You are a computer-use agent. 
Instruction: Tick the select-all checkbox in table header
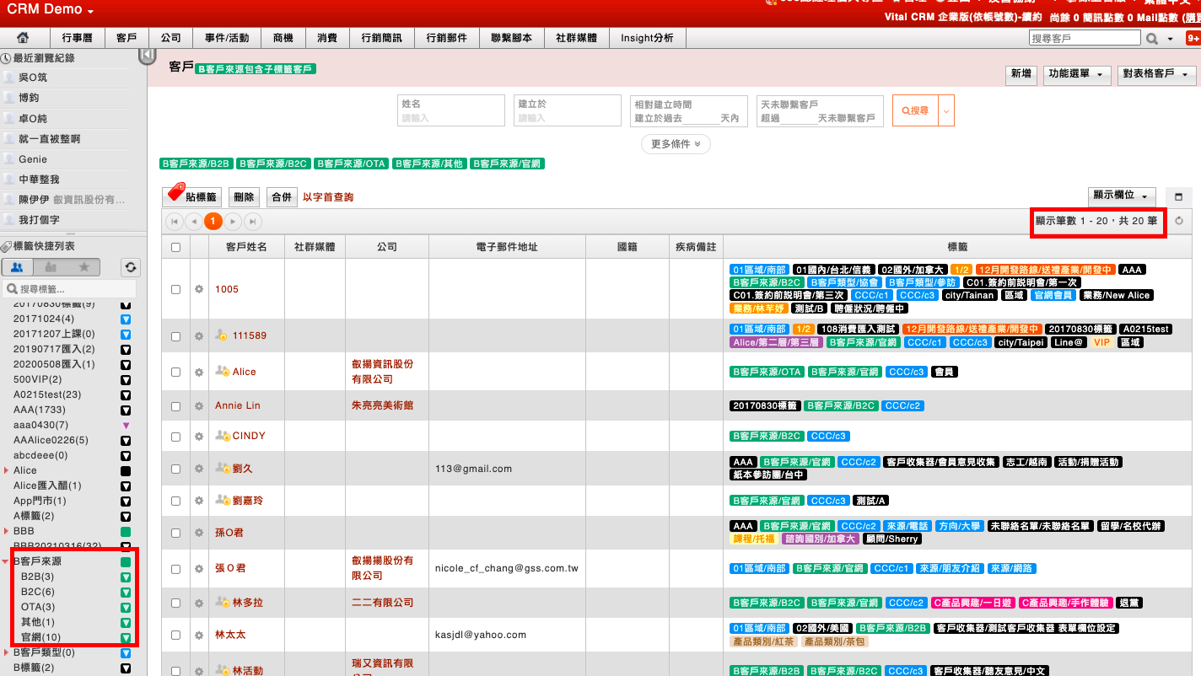point(175,248)
